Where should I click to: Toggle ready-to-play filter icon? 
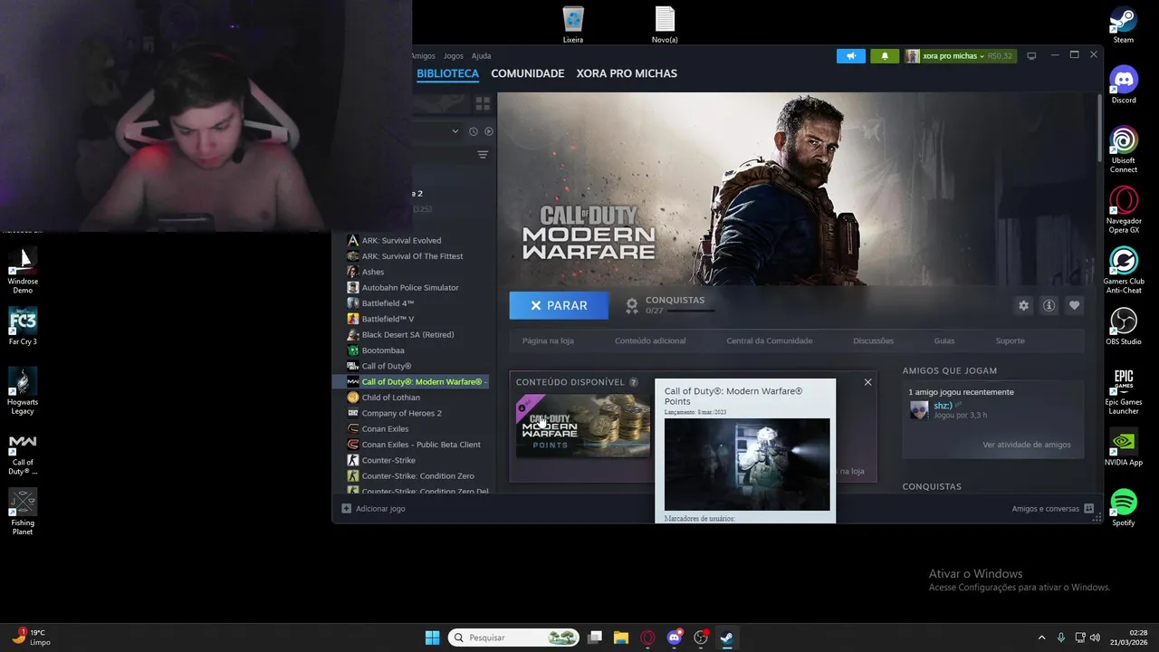(489, 131)
